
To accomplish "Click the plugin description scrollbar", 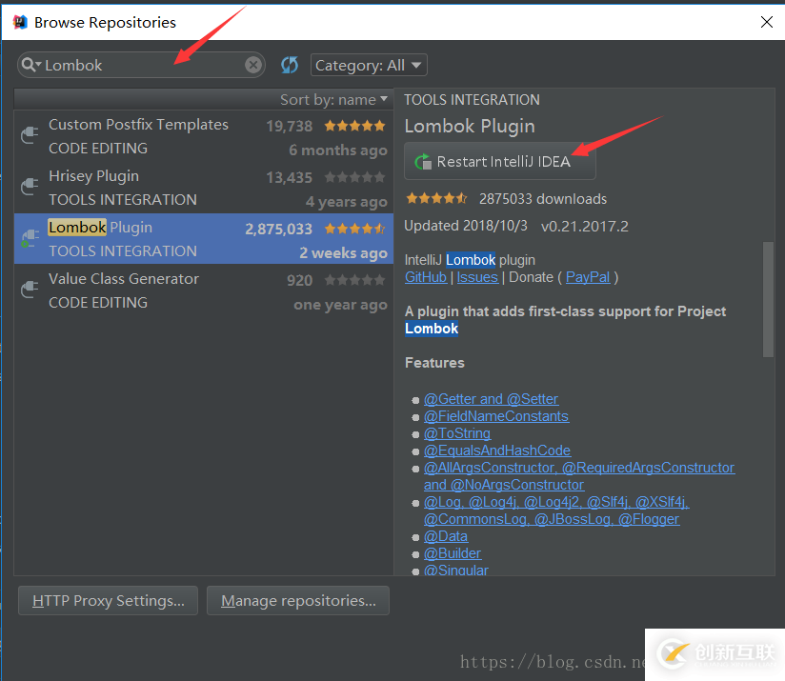I will pyautogui.click(x=769, y=298).
